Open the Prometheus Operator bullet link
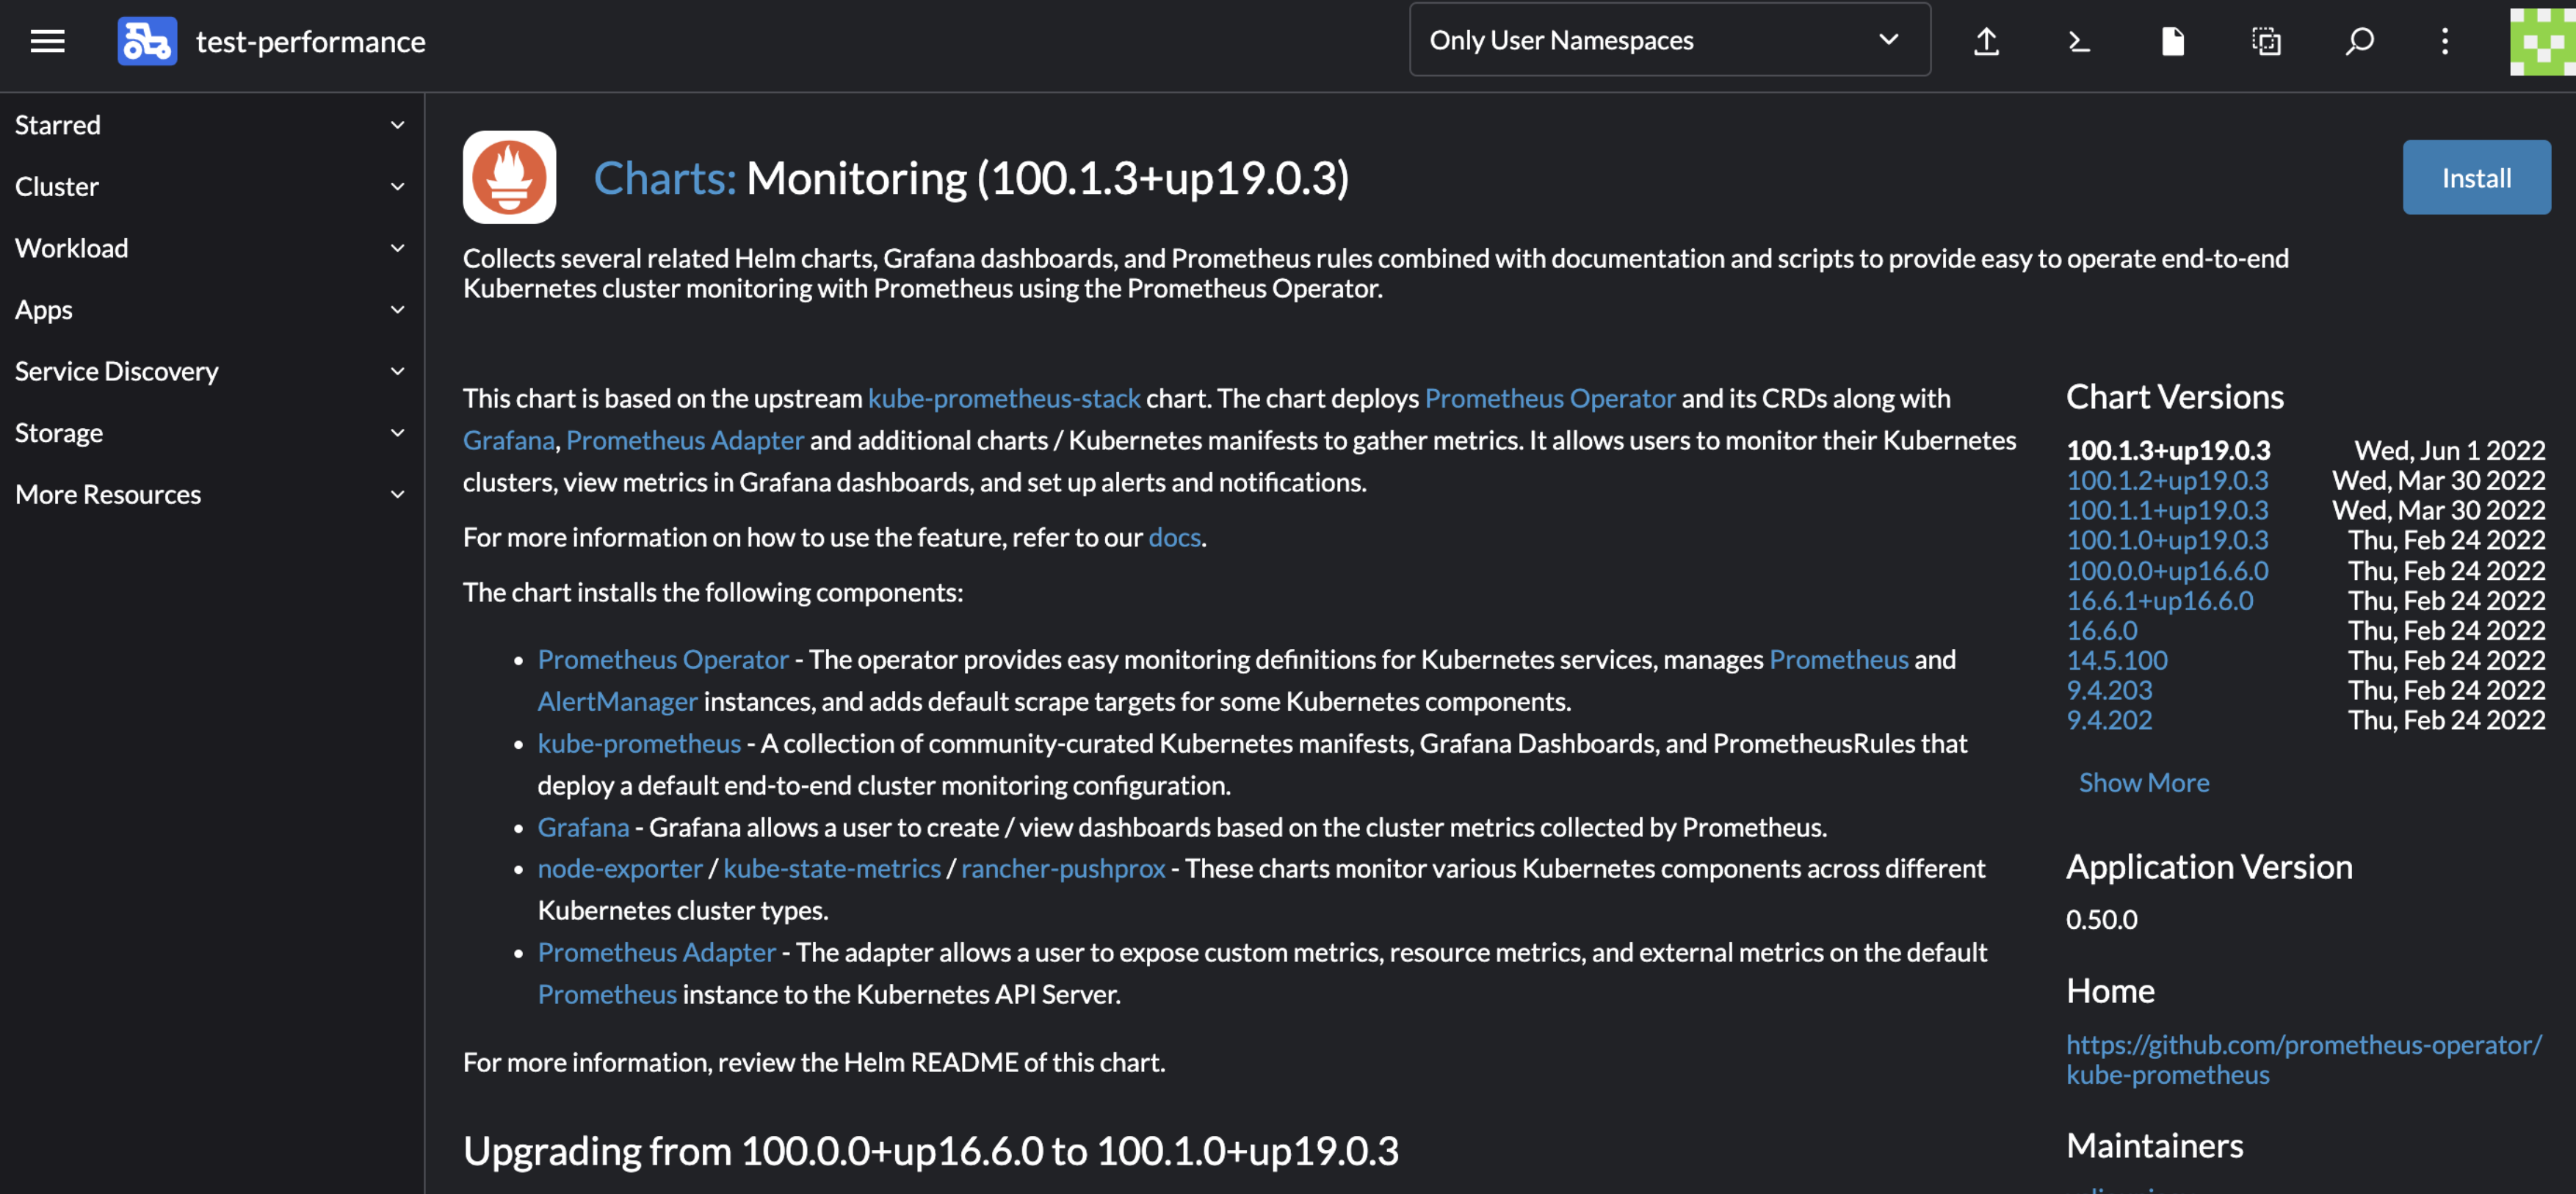Screen dimensions: 2576x1194 coord(663,660)
